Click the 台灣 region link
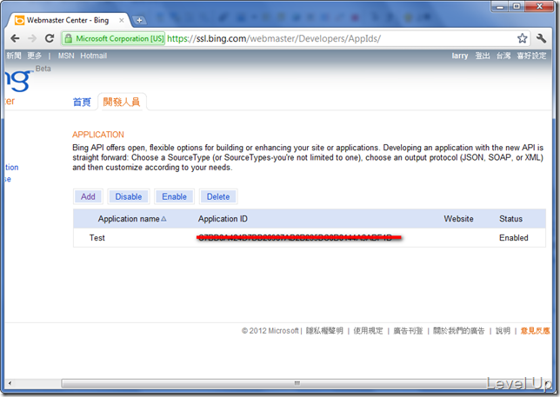This screenshot has width=560, height=397. (x=503, y=56)
